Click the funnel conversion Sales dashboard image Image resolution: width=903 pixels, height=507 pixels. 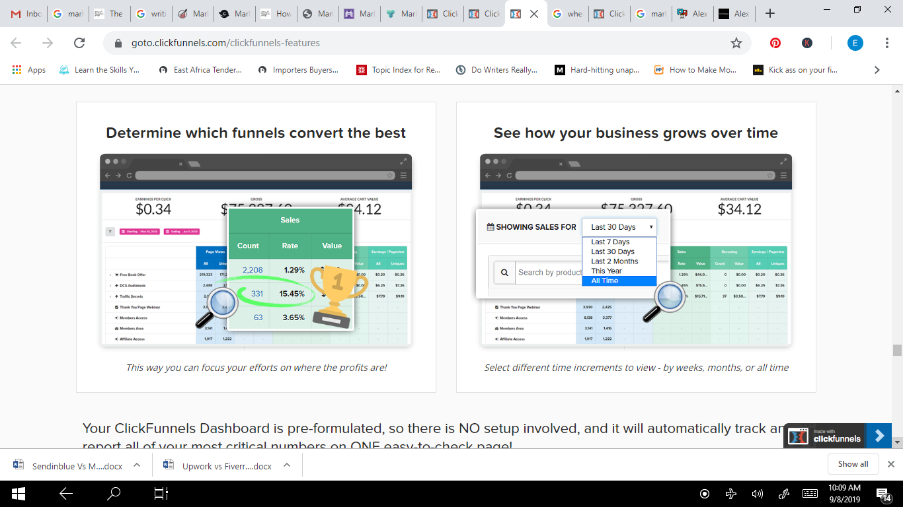(256, 251)
